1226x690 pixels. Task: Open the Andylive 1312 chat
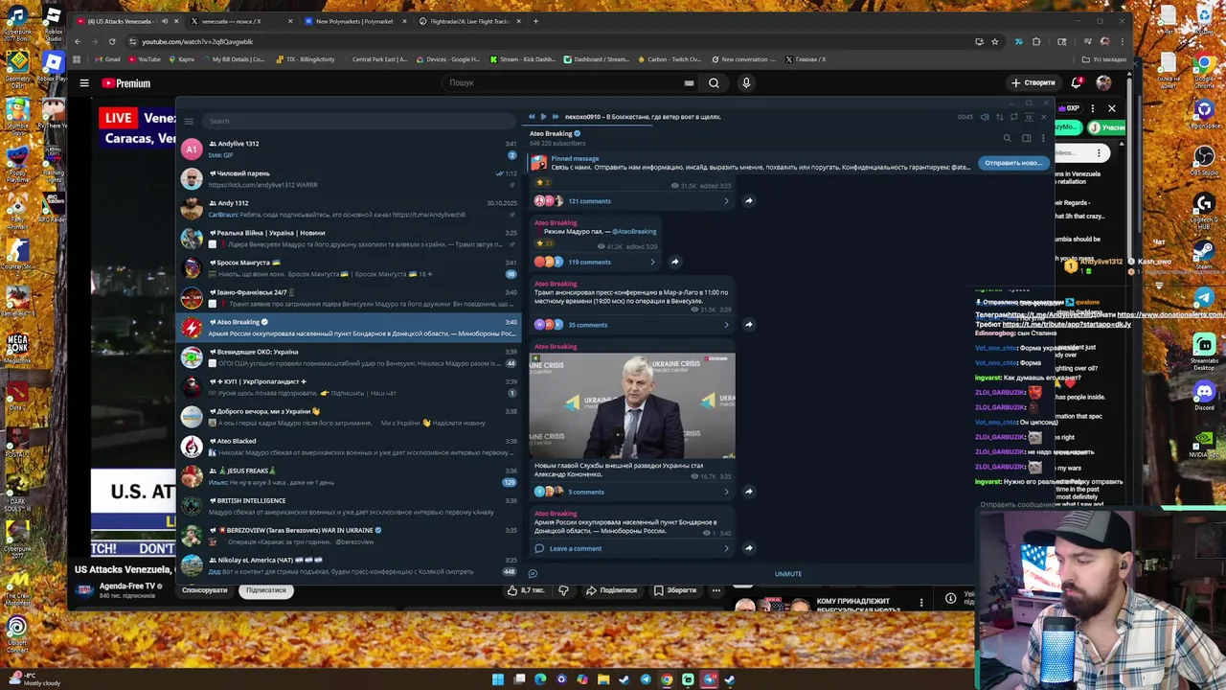(x=349, y=149)
